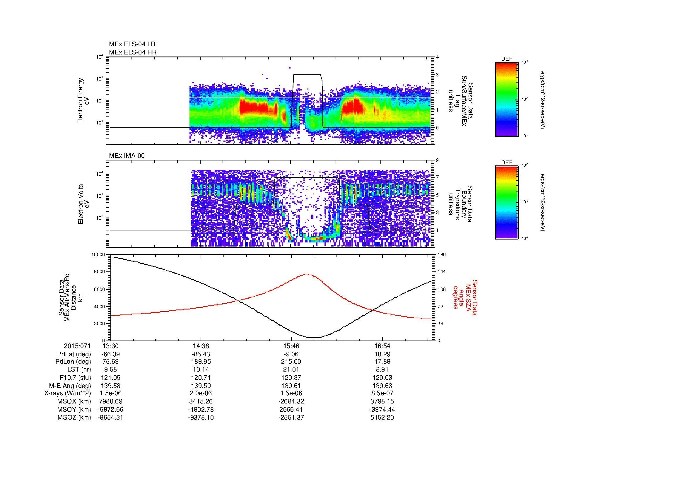This screenshot has width=685, height=484.
Task: Select the 'MSOZ (km)' row label
Action: [74, 418]
